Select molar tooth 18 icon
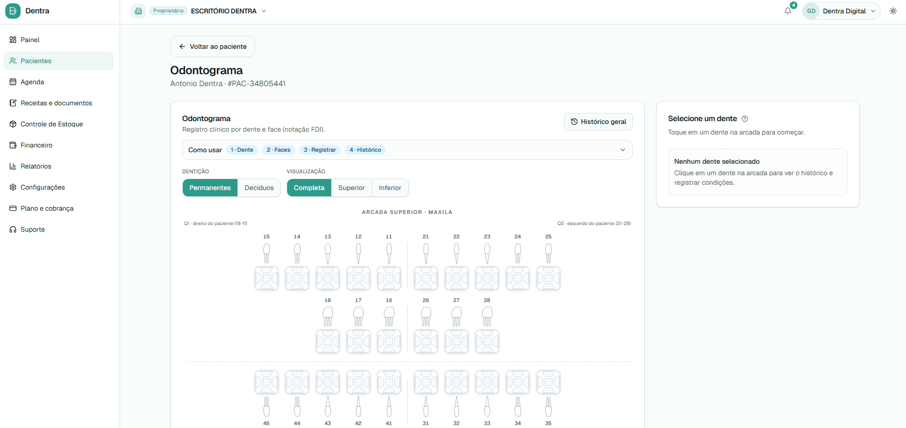 point(328,316)
